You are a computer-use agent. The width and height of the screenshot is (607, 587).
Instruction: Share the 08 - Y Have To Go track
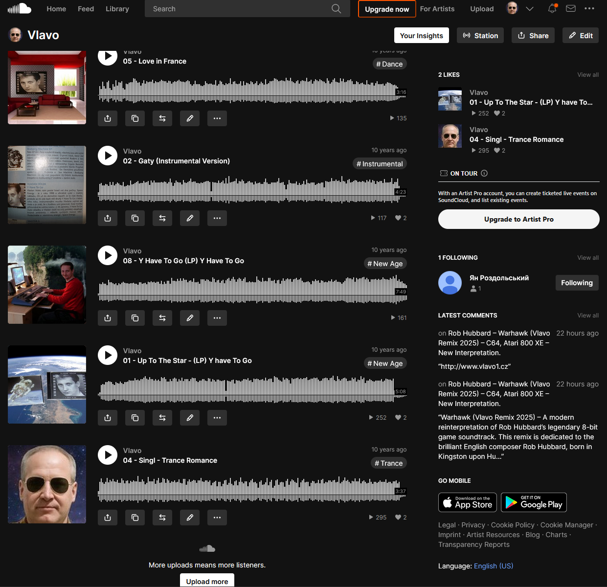pos(108,318)
